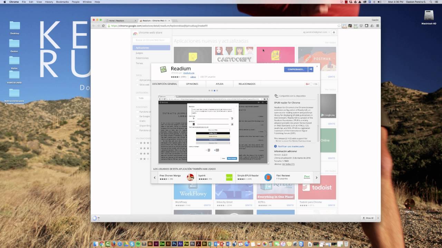Open the Trash in the dock

point(346,244)
